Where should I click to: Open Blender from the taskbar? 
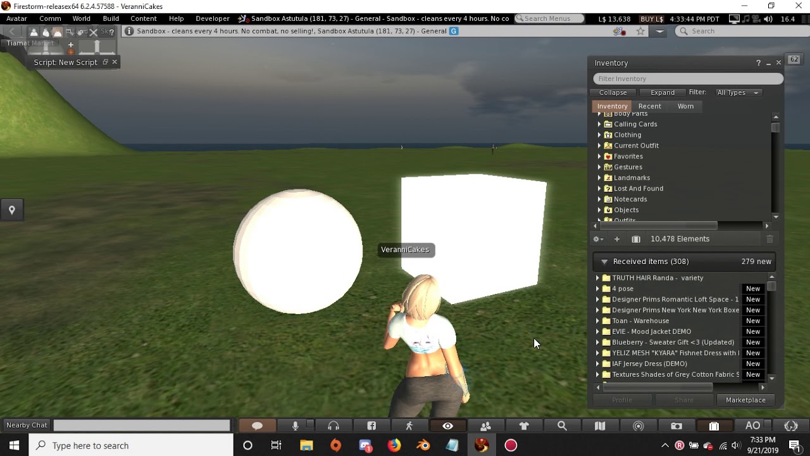click(x=423, y=445)
